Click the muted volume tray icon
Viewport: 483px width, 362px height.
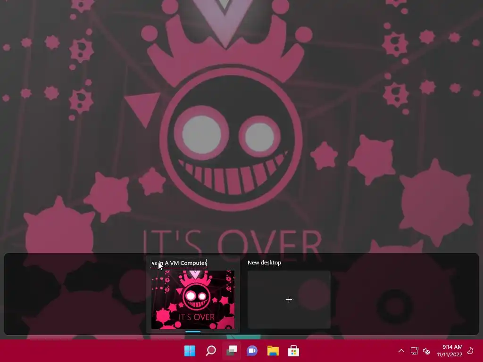(426, 351)
